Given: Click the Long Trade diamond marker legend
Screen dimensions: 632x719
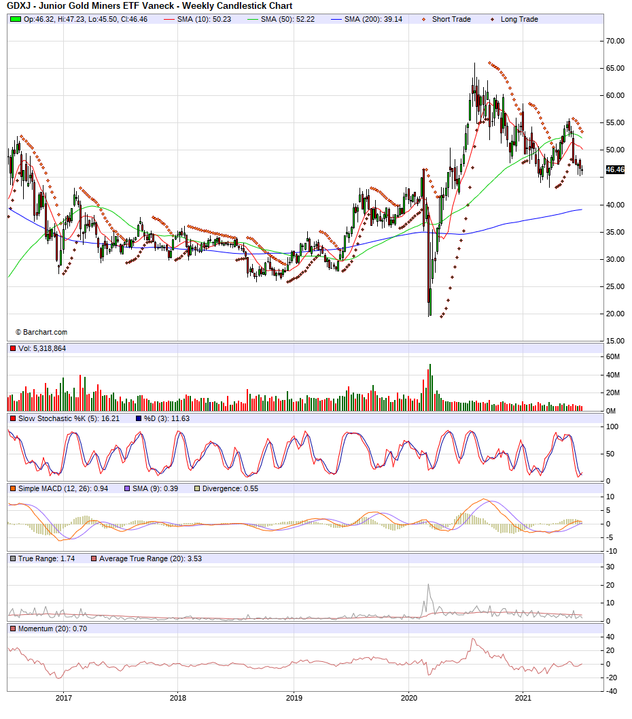Looking at the screenshot, I should (x=492, y=19).
